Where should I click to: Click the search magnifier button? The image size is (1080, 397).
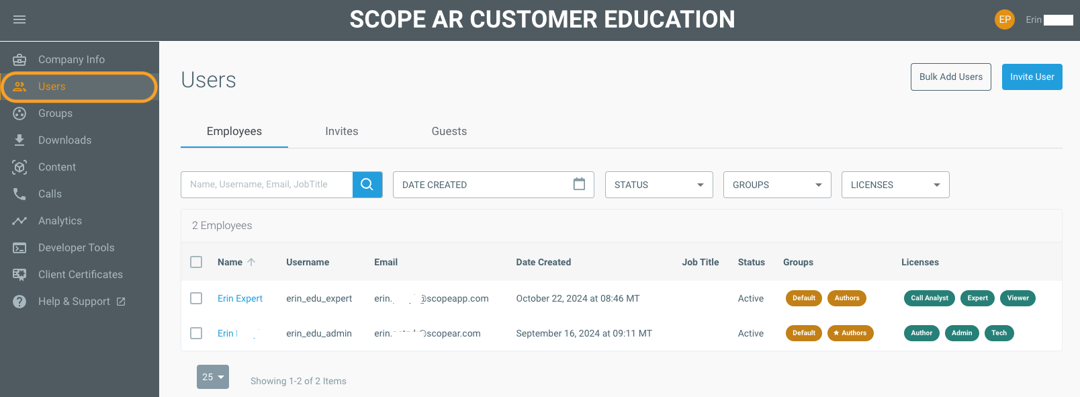[367, 185]
